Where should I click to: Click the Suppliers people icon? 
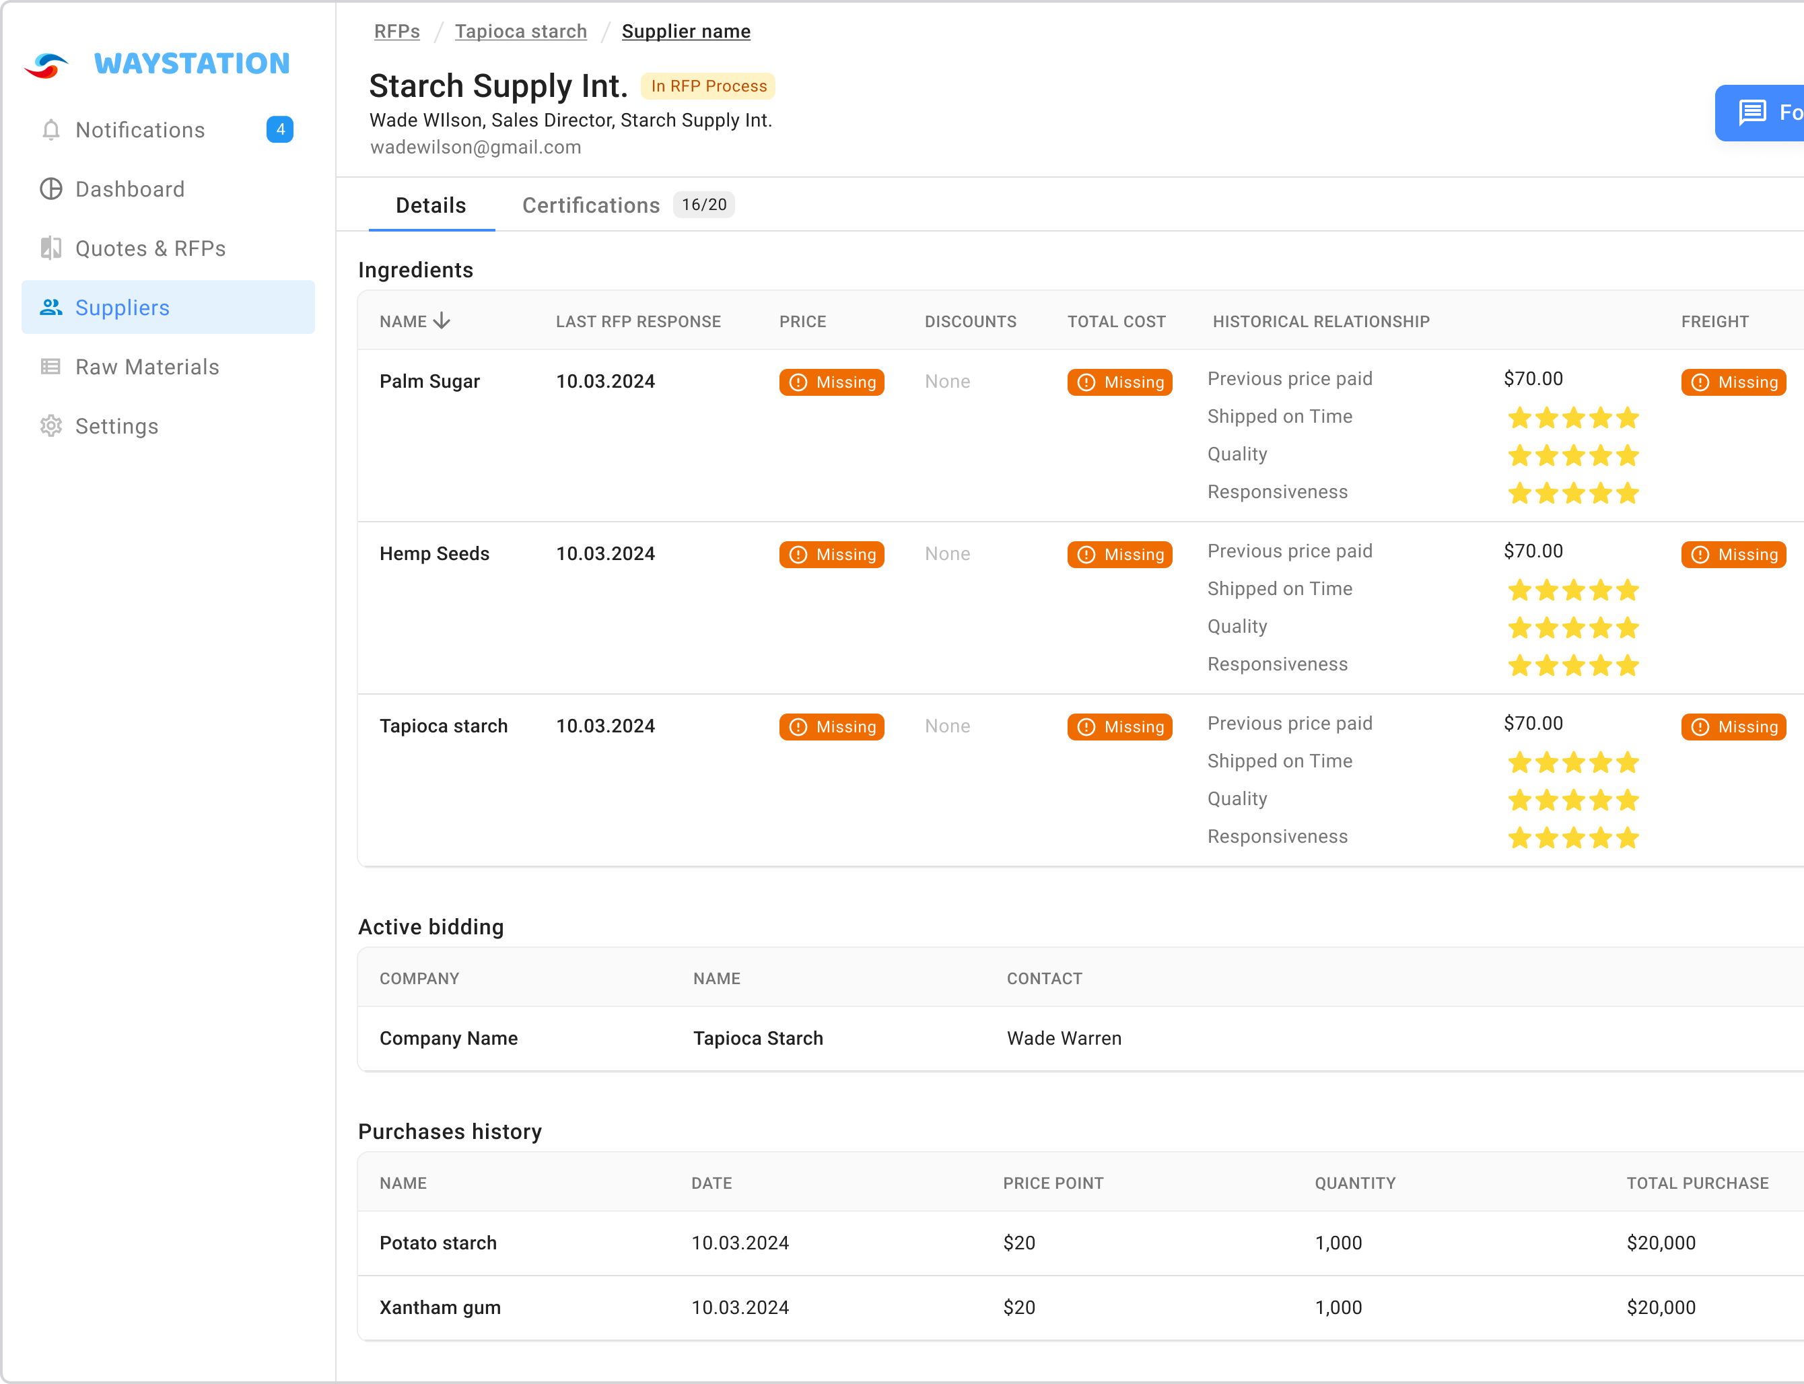click(51, 307)
